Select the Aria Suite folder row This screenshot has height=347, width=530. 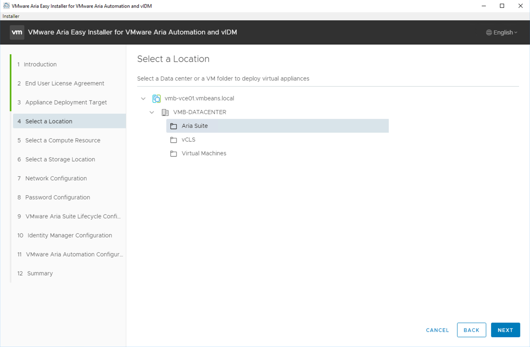coord(278,126)
